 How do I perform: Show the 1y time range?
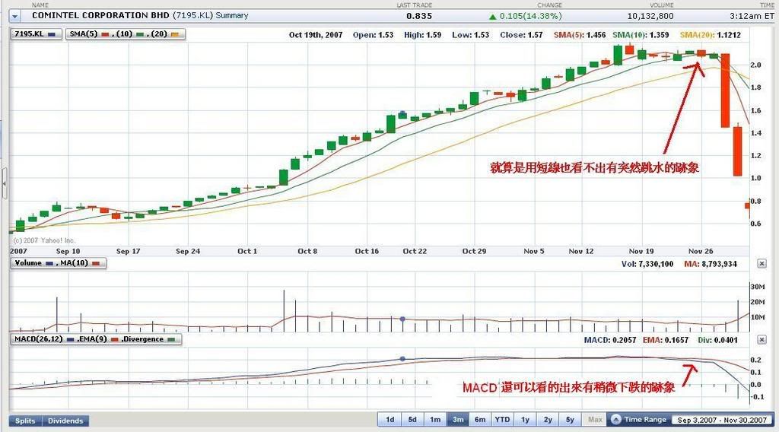click(526, 420)
